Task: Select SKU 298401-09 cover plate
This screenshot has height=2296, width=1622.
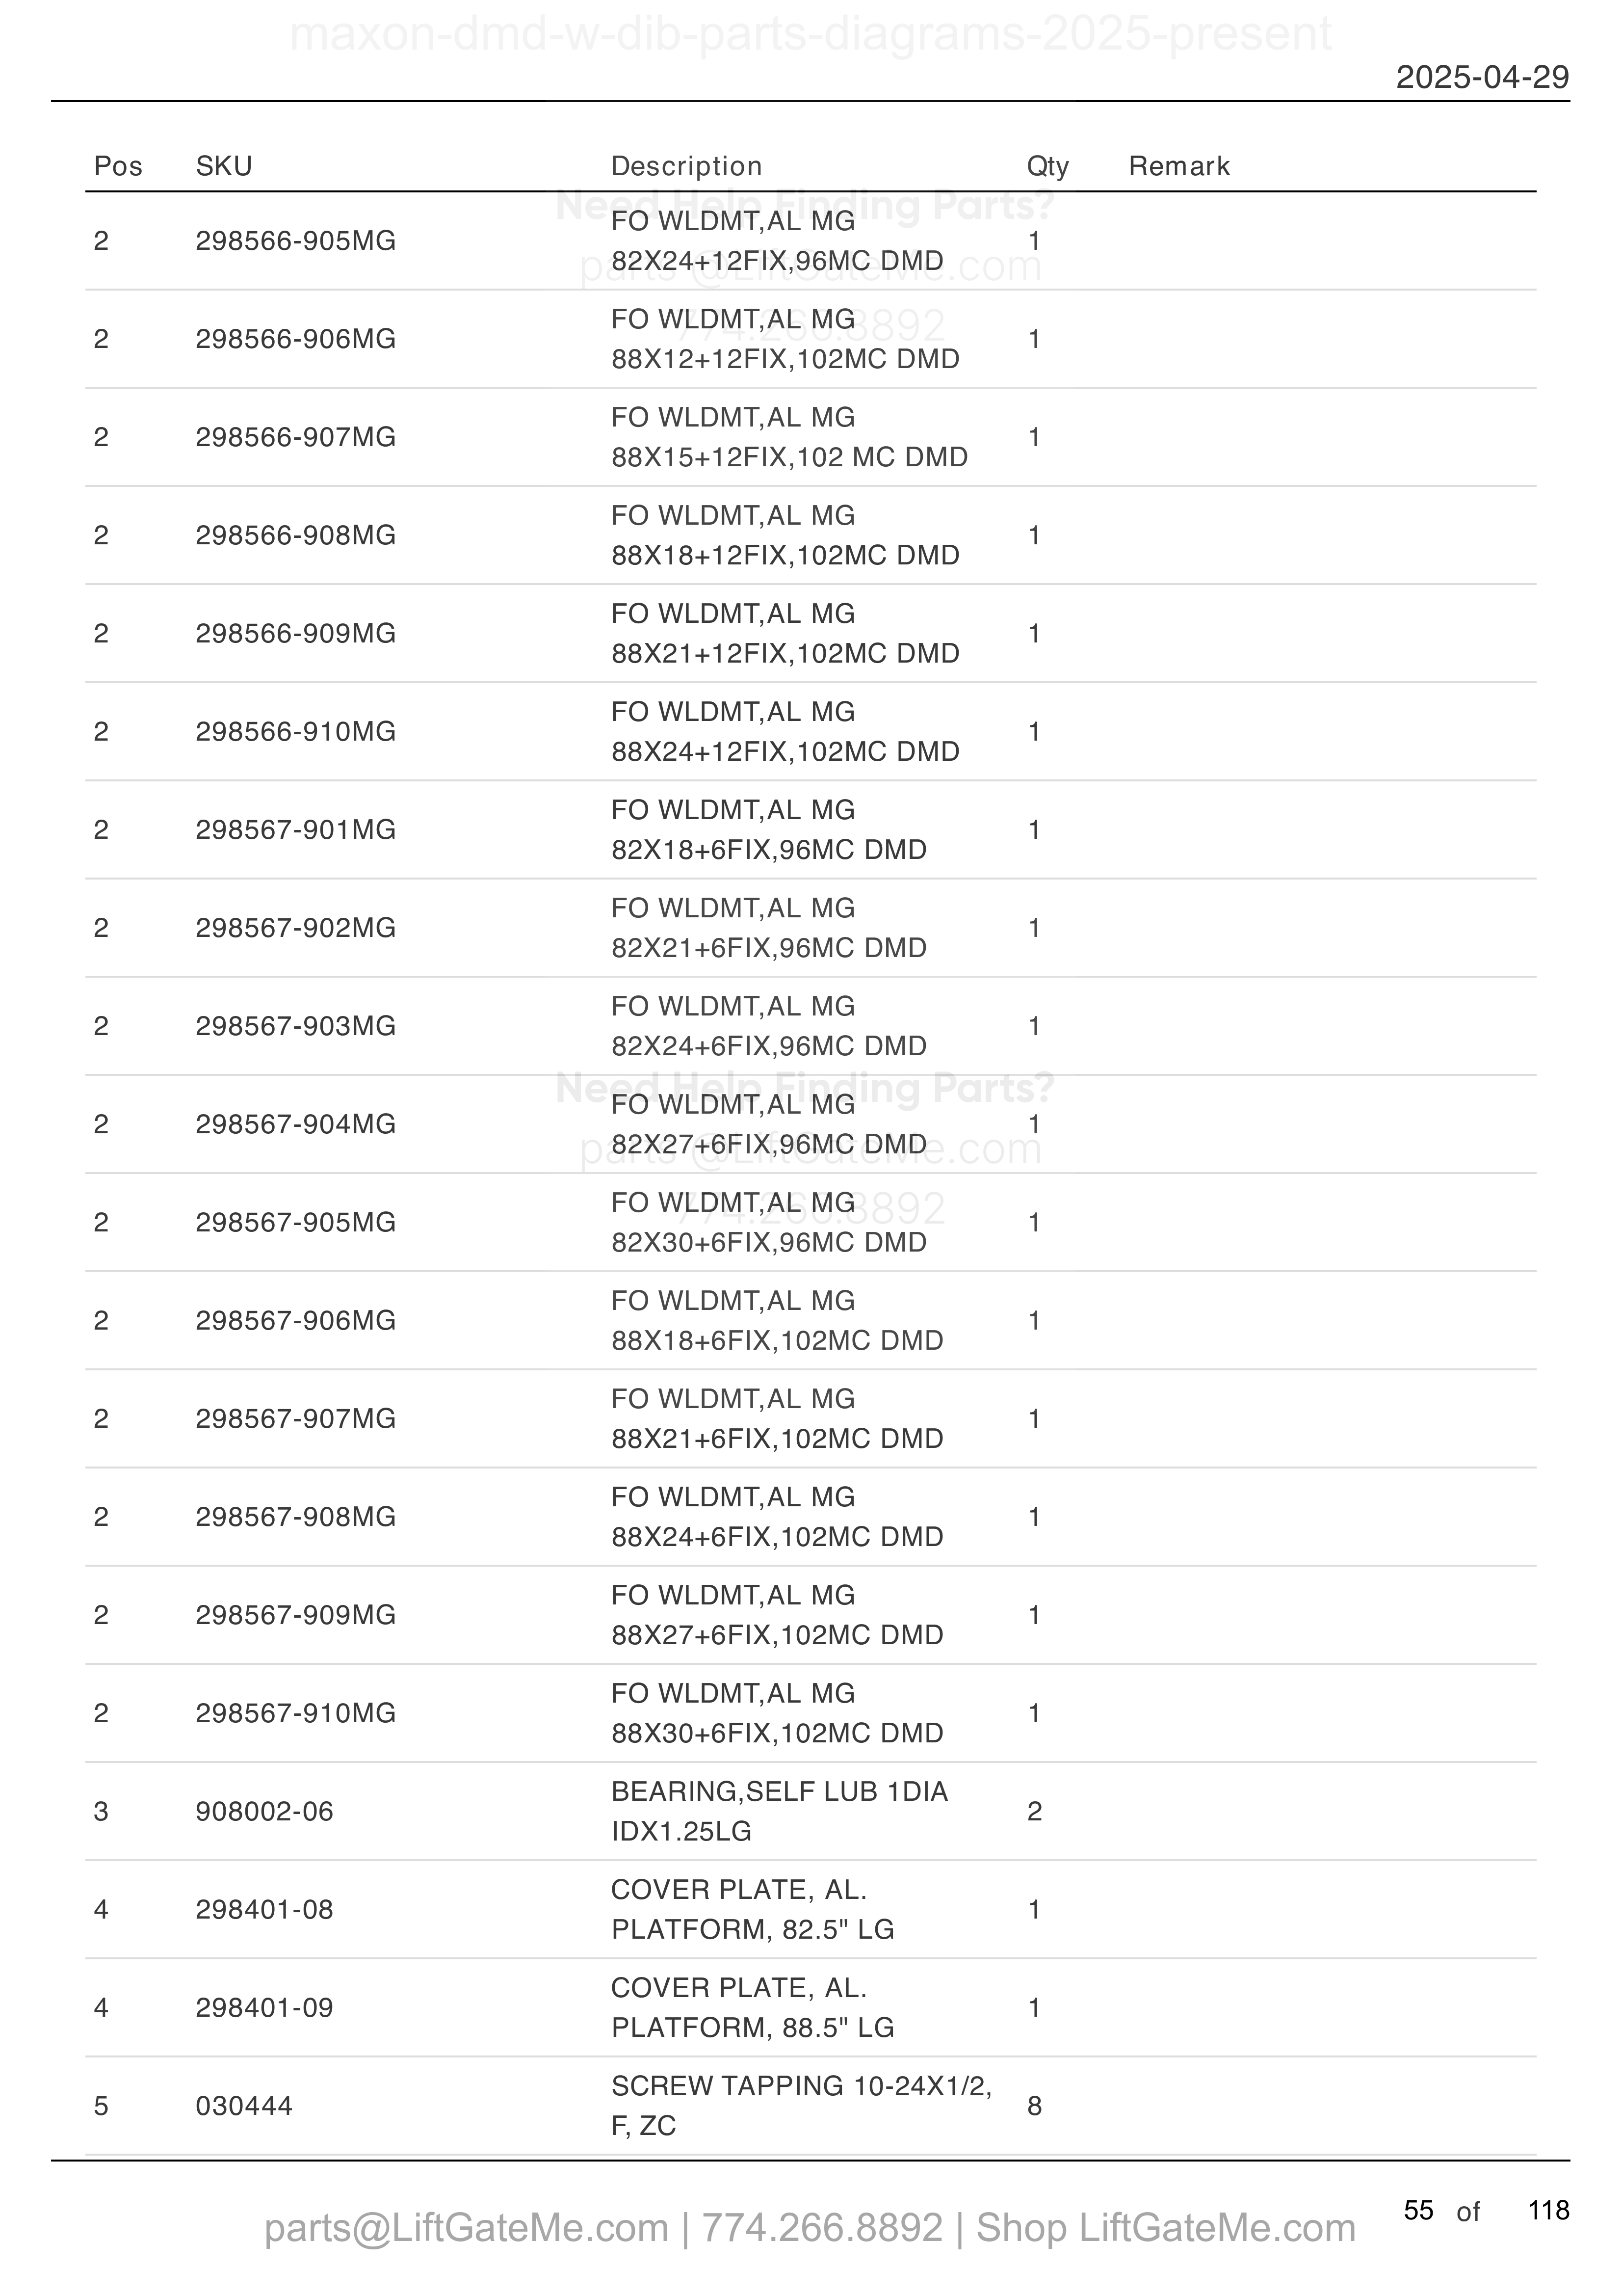Action: pyautogui.click(x=264, y=2008)
